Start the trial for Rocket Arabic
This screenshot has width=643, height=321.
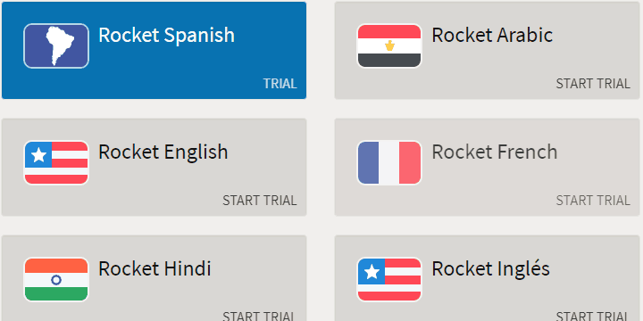click(593, 84)
